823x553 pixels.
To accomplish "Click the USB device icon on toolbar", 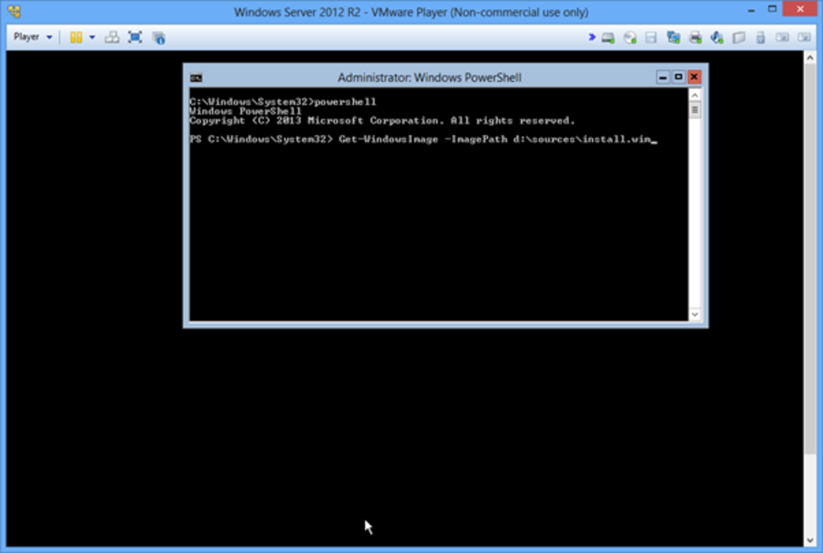I will pos(760,38).
